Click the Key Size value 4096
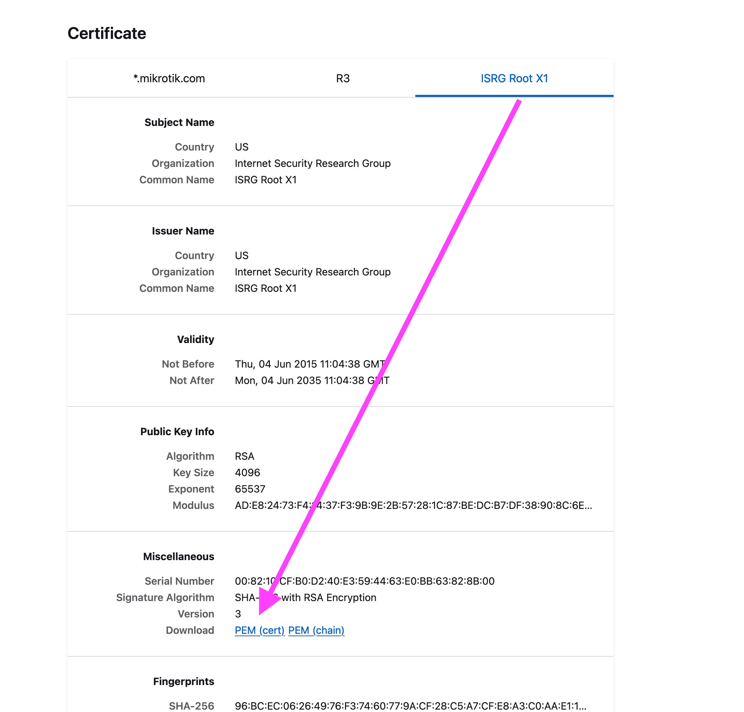This screenshot has height=712, width=744. pos(247,472)
